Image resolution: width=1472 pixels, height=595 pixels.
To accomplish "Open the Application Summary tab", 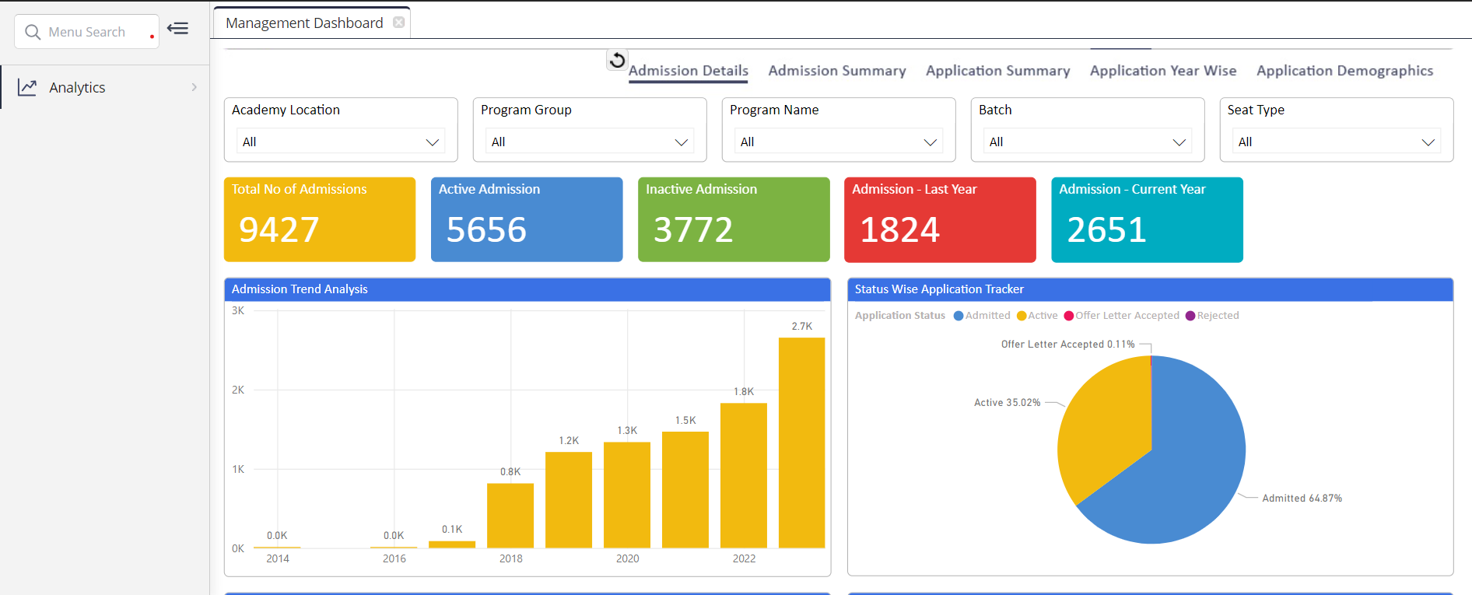I will (998, 71).
